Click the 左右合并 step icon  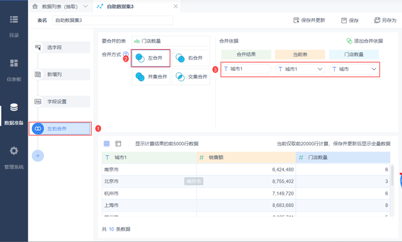38,129
